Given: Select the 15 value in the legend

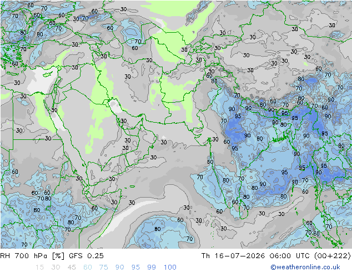Looking at the screenshot, I should (39, 267).
